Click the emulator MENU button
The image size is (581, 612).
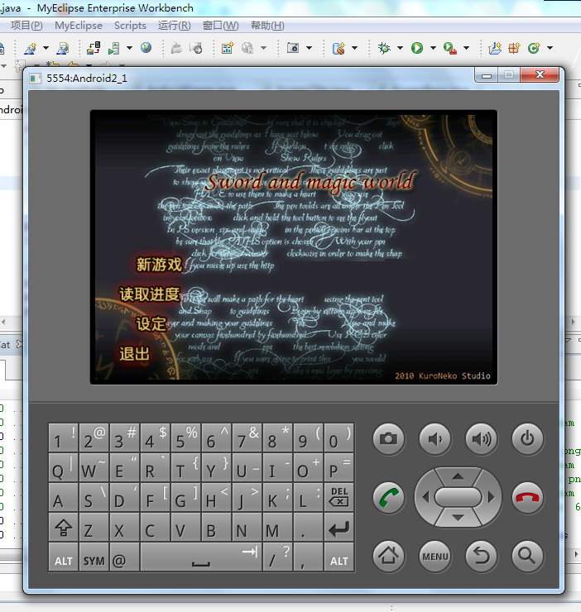[435, 556]
